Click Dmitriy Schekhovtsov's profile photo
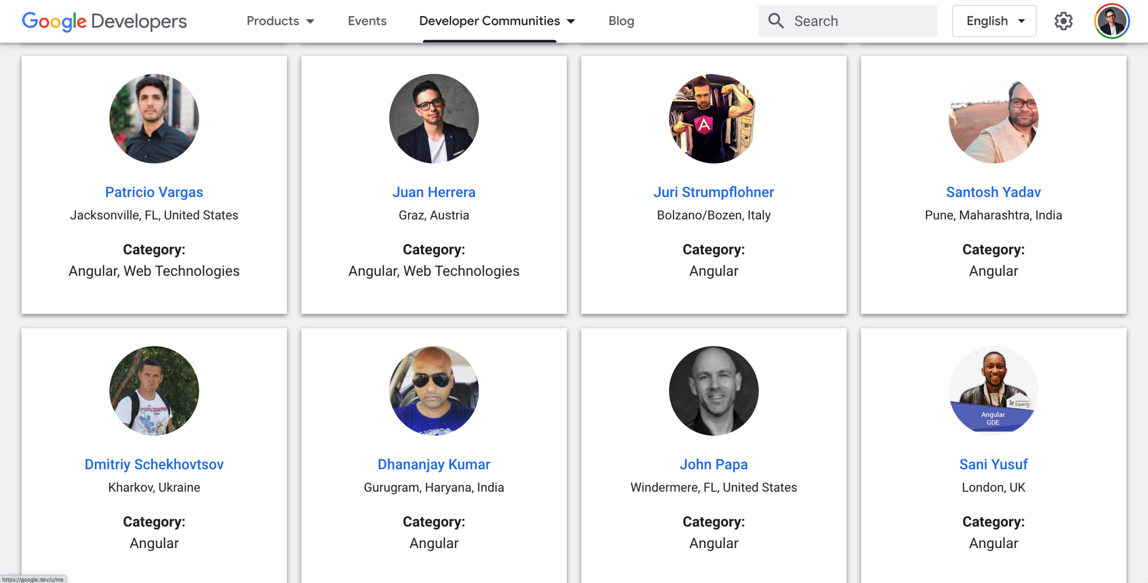 [x=154, y=390]
